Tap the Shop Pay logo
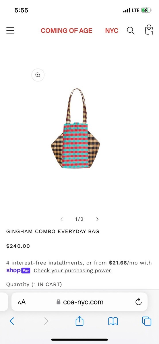 click(x=18, y=270)
